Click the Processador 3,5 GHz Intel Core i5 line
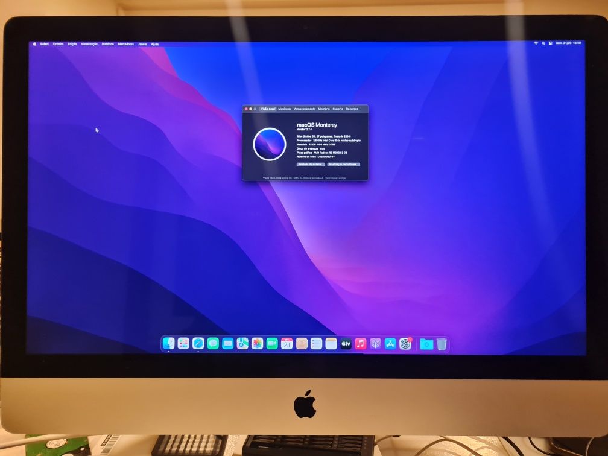 pyautogui.click(x=328, y=141)
